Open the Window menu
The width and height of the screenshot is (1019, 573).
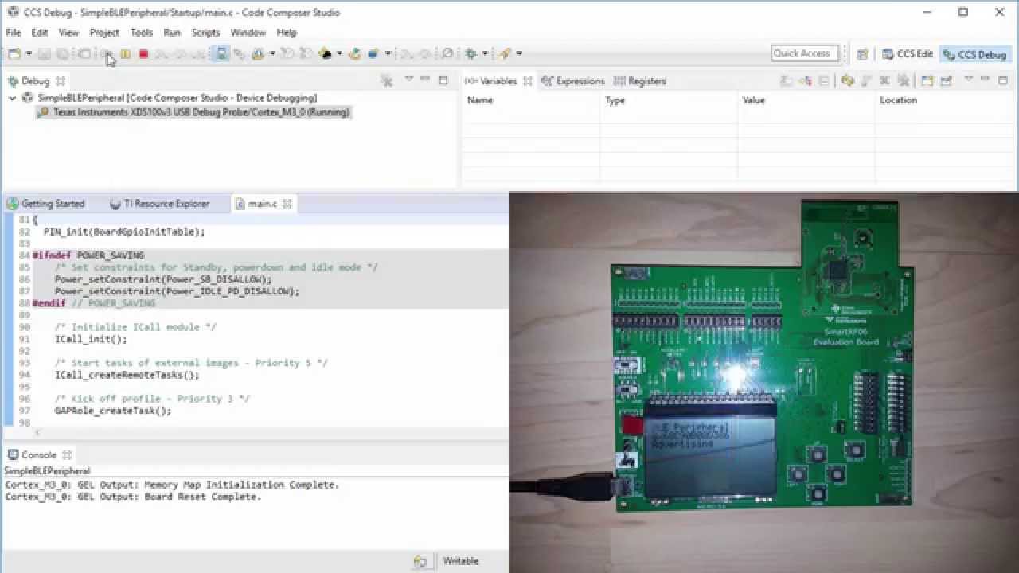248,33
